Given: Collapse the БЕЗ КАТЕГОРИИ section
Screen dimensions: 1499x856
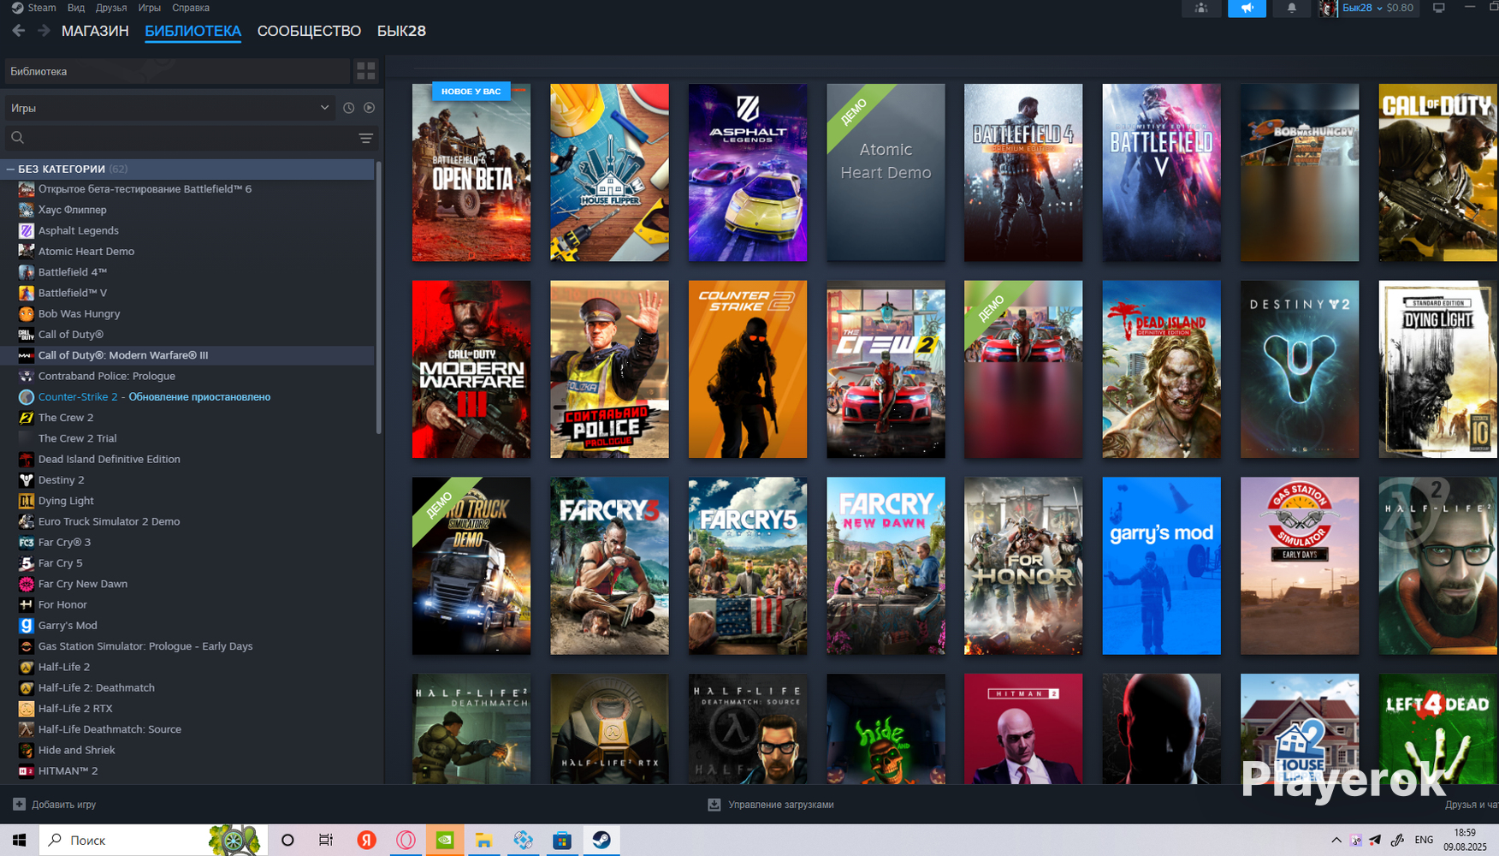Looking at the screenshot, I should click(x=10, y=169).
